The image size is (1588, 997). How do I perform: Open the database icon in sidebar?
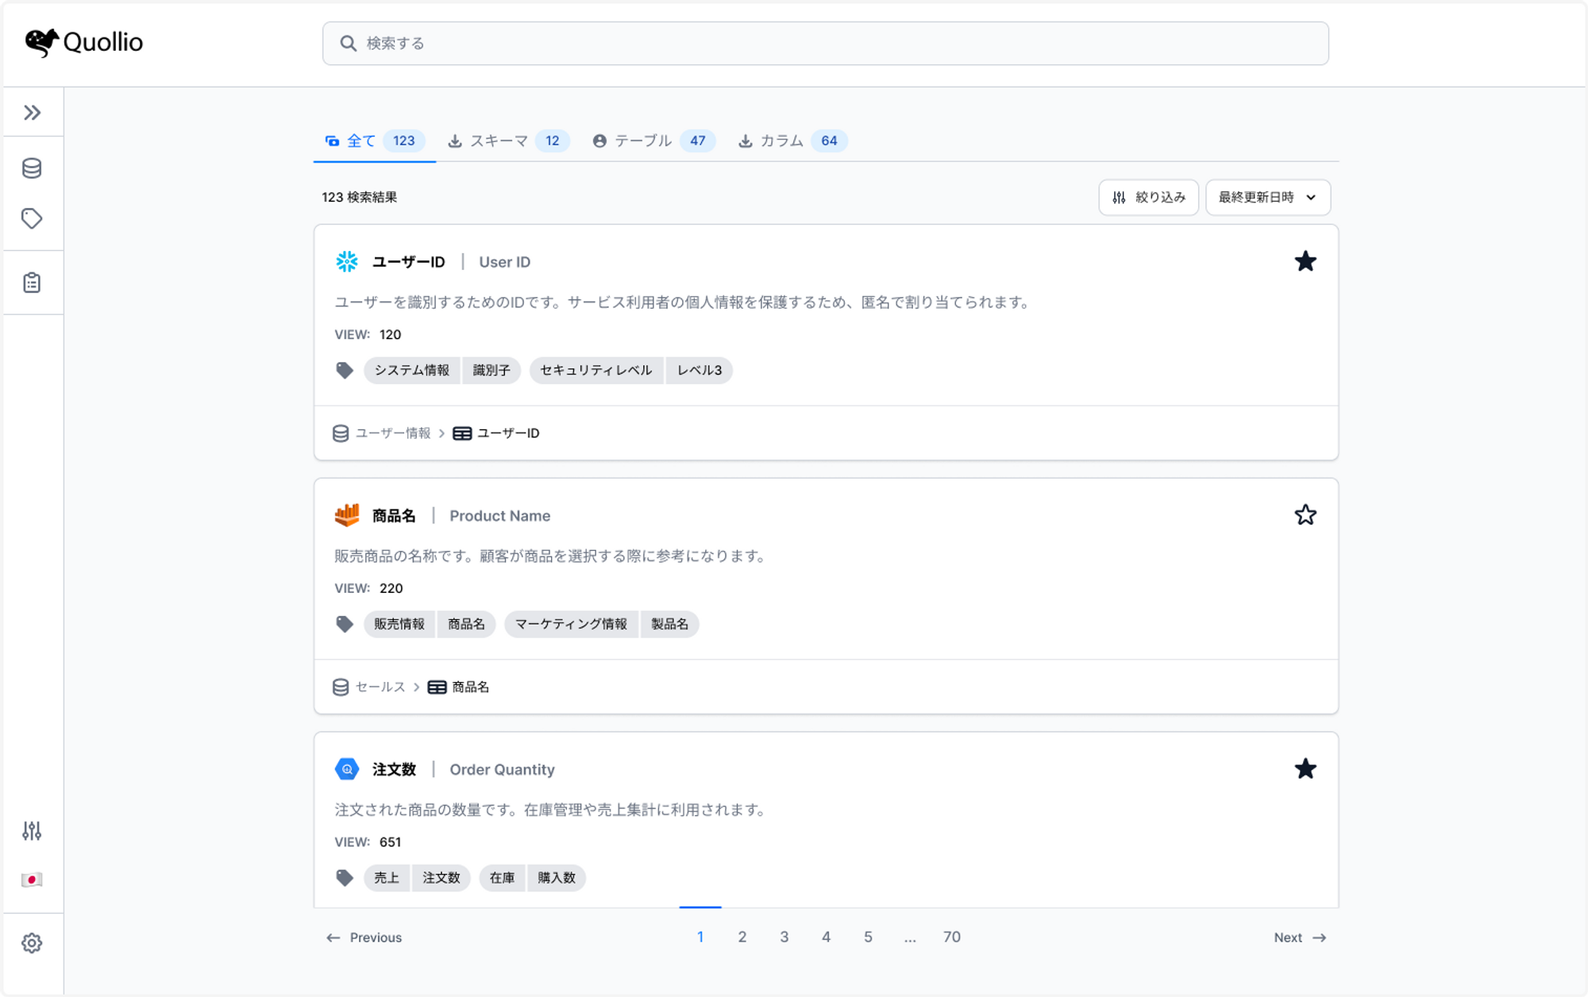tap(32, 168)
